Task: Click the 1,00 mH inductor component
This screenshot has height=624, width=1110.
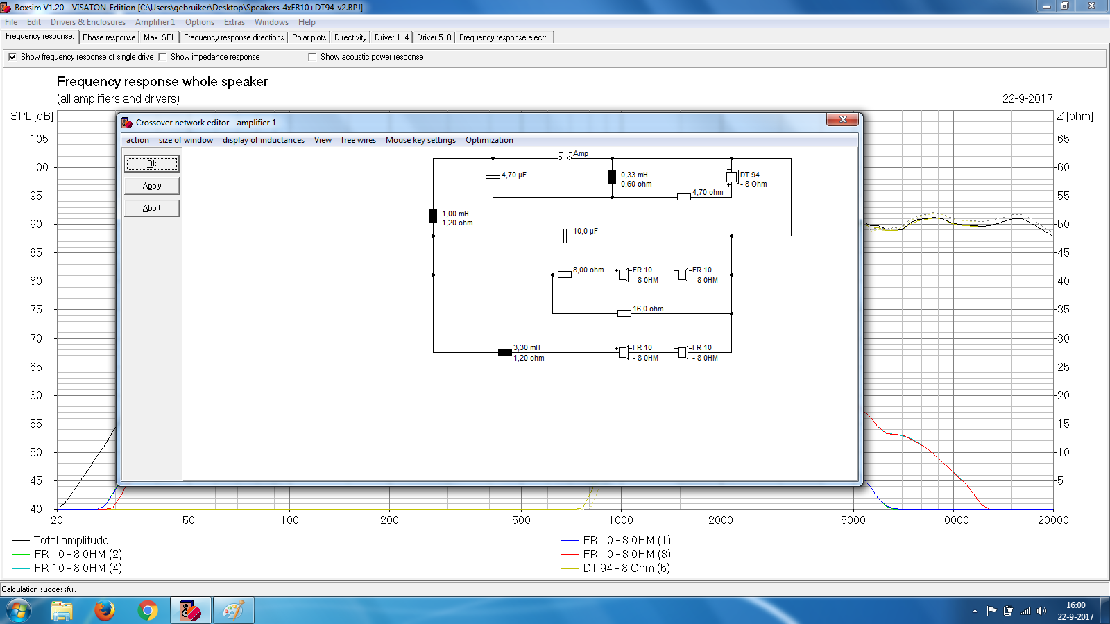Action: click(434, 216)
